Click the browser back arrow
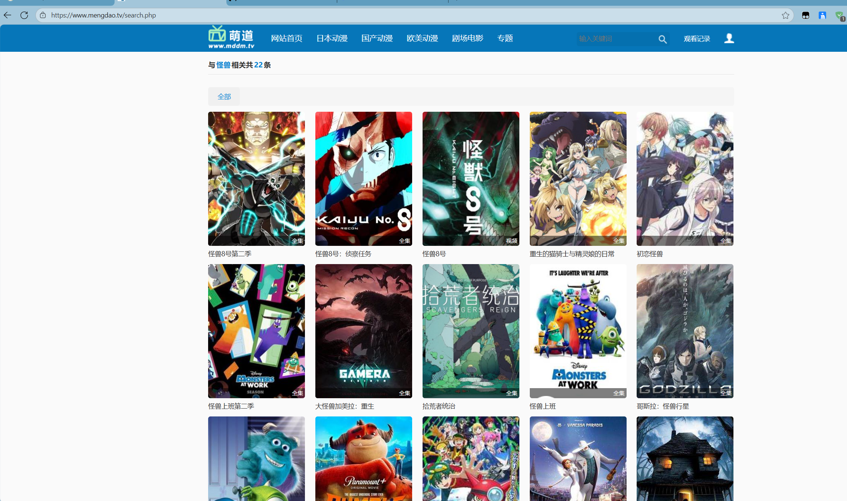Viewport: 847px width, 501px height. click(7, 15)
